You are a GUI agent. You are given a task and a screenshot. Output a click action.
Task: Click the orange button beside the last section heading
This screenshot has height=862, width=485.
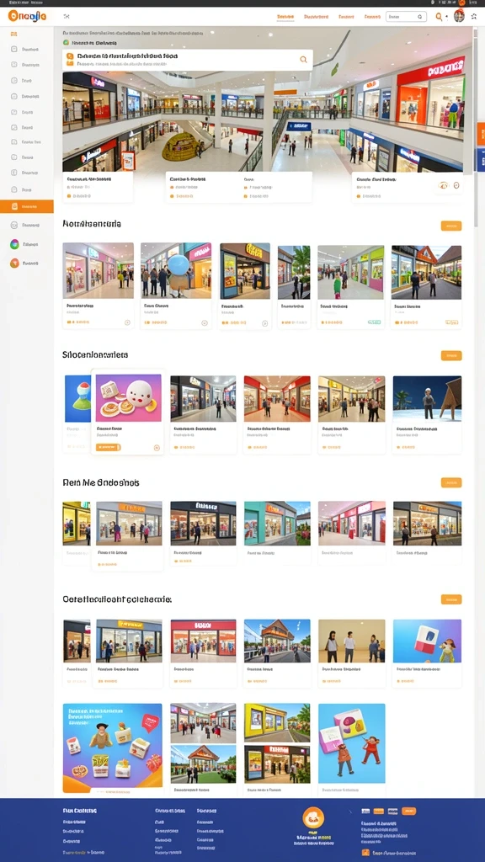coord(451,599)
